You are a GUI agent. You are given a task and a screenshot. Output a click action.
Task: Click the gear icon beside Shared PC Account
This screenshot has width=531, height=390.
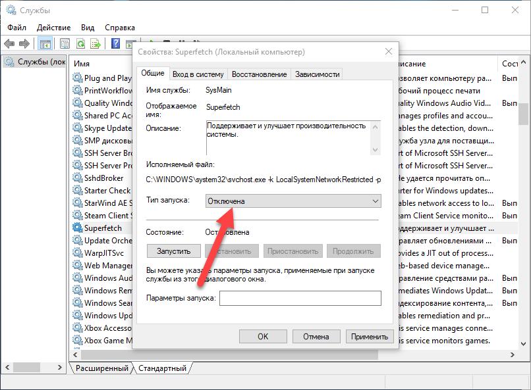pos(78,116)
